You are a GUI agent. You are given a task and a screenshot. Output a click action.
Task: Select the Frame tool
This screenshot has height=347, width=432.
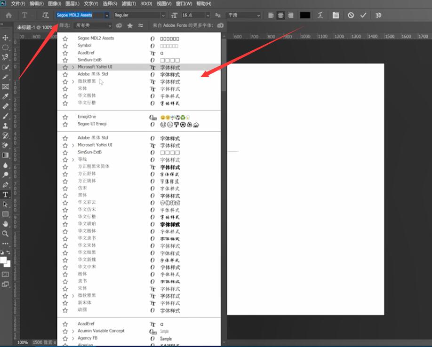click(x=5, y=87)
